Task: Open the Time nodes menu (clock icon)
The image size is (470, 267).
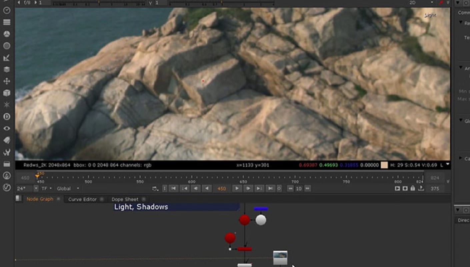Action: 7,10
